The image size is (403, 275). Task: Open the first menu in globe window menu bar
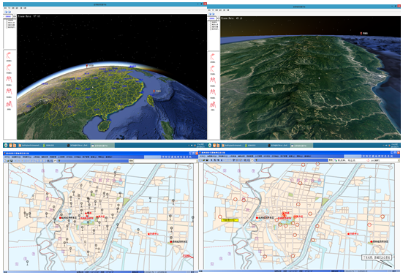coord(6,8)
